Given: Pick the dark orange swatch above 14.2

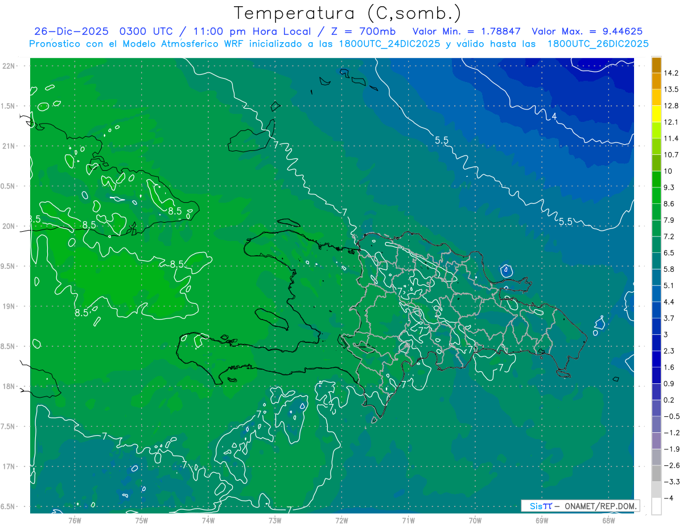Looking at the screenshot, I should click(x=656, y=65).
